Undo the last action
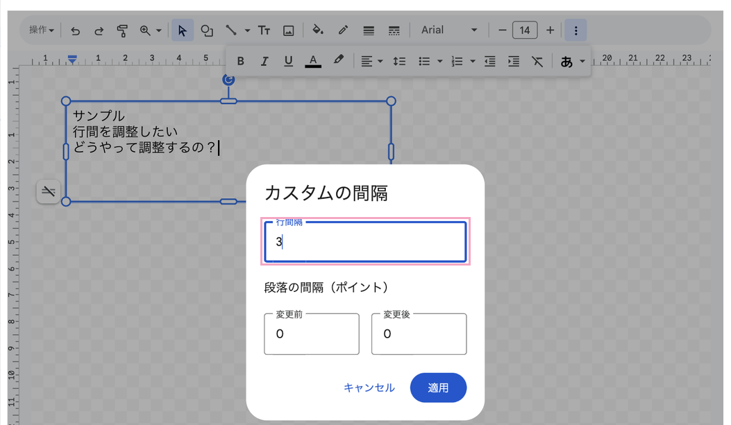The width and height of the screenshot is (731, 425). click(x=75, y=31)
